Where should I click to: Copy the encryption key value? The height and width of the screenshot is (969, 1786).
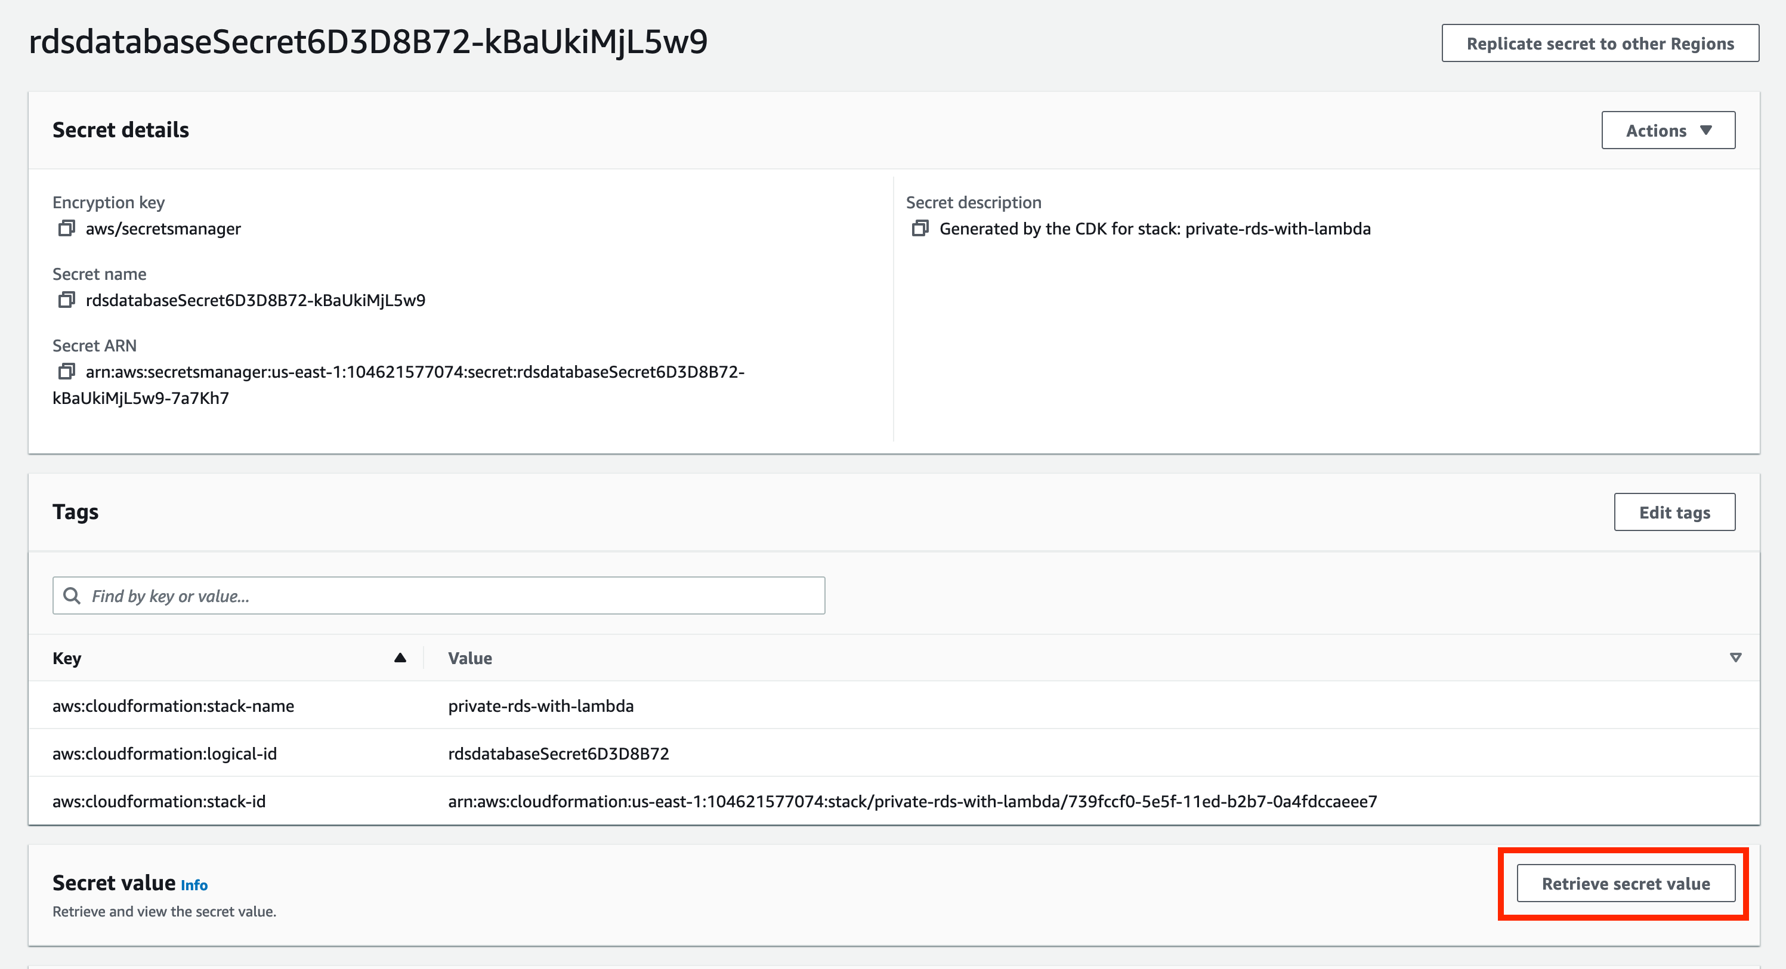66,228
